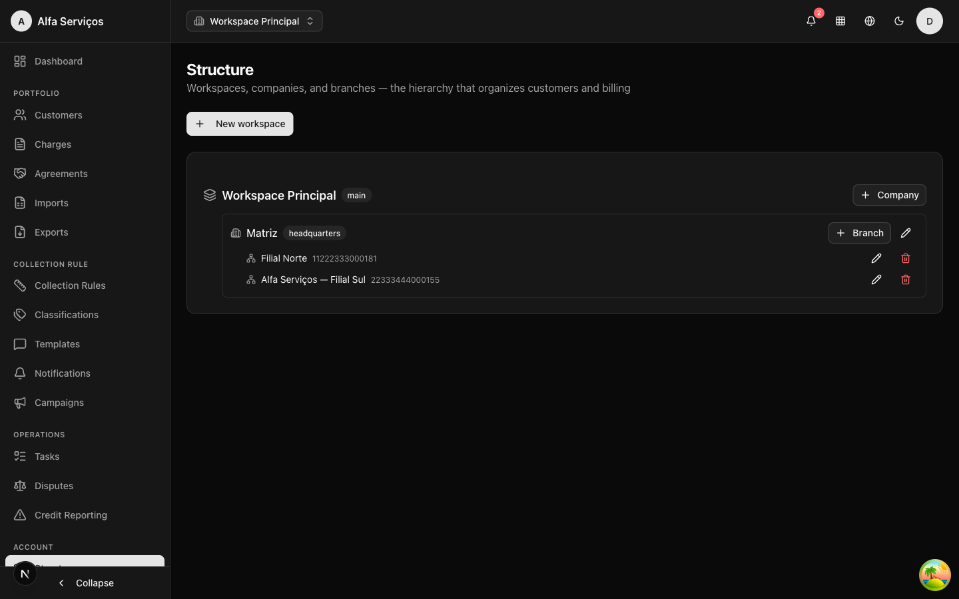Add a Company to Workspace Principal
The width and height of the screenshot is (959, 599).
(x=889, y=195)
